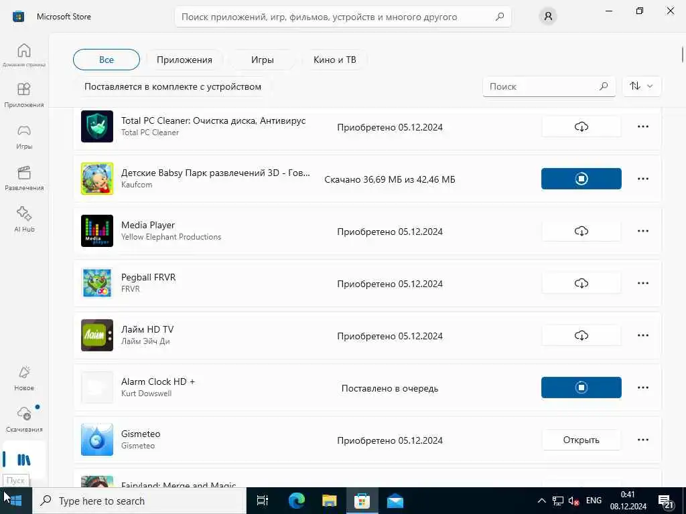The width and height of the screenshot is (686, 514).
Task: Click Total PC Cleaner app icon
Action: pyautogui.click(x=97, y=126)
